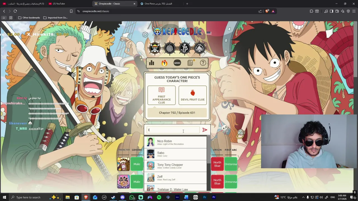Screen dimensions: 358x201
Task: Click the Chapter 702 / Episode 631 text
Action: [177, 113]
